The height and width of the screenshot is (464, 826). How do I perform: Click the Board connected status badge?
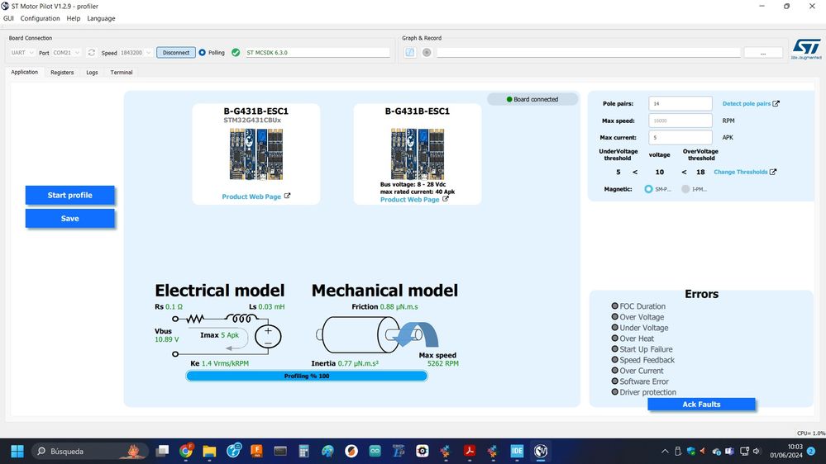[x=532, y=99]
